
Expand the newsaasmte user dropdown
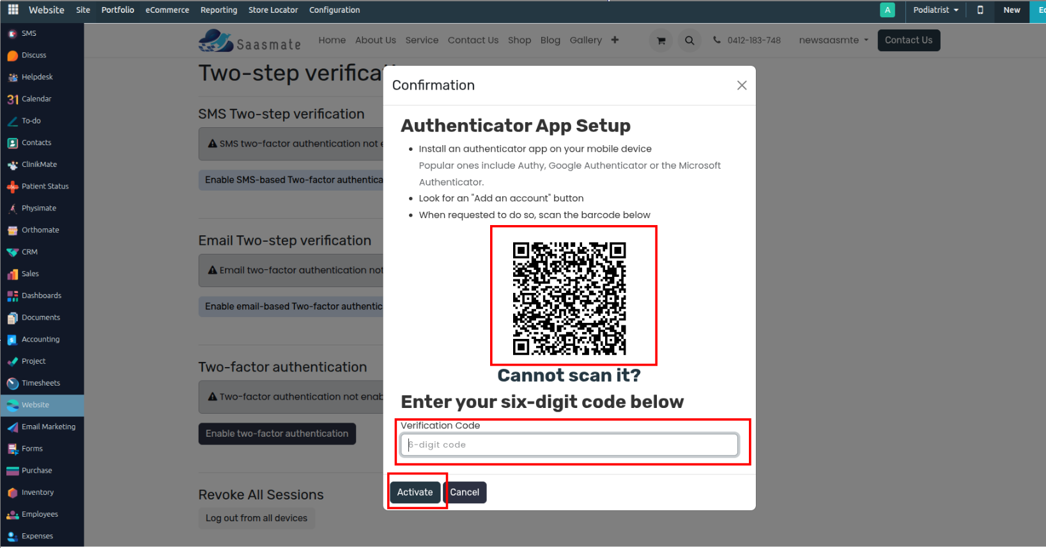pos(833,40)
